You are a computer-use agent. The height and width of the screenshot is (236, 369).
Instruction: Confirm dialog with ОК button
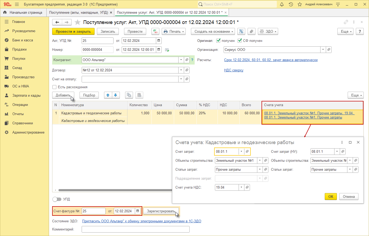coord(331,196)
